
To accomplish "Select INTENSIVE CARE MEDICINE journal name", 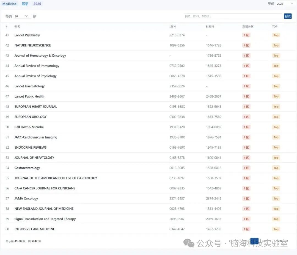I will point(34,229).
